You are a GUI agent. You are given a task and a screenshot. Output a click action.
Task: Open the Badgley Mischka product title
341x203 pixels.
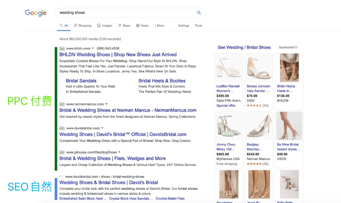click(x=254, y=147)
